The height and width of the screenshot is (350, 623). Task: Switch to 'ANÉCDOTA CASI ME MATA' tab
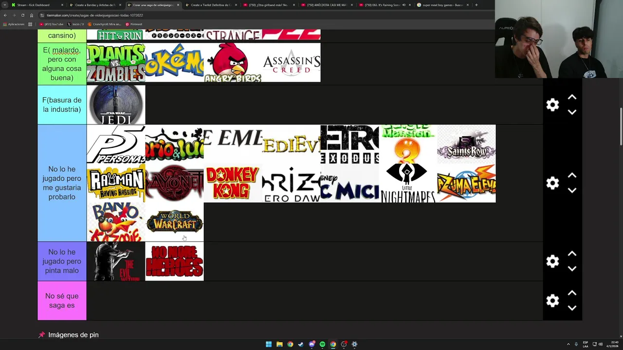[327, 5]
